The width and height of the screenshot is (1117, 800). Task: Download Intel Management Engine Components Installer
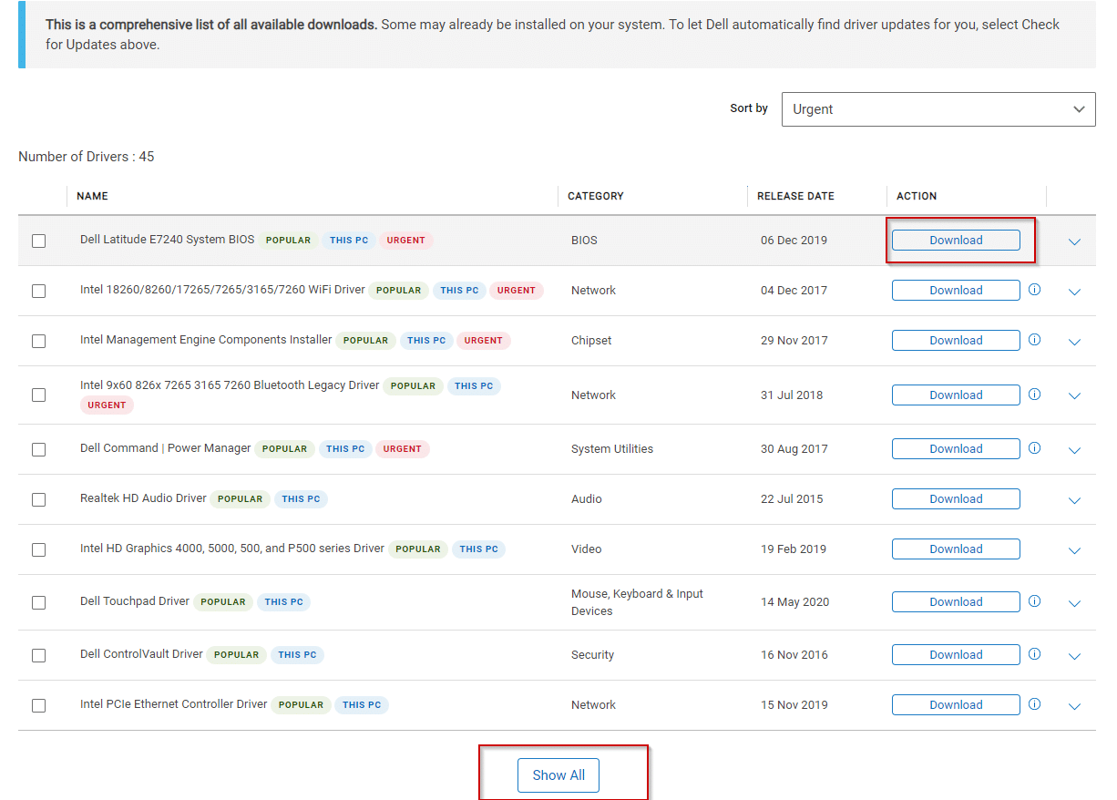point(956,340)
